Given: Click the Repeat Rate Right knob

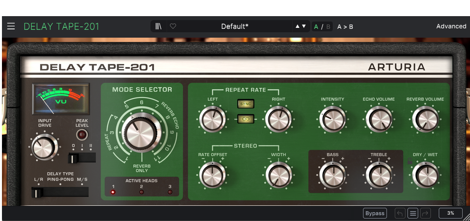Looking at the screenshot, I should point(278,119).
